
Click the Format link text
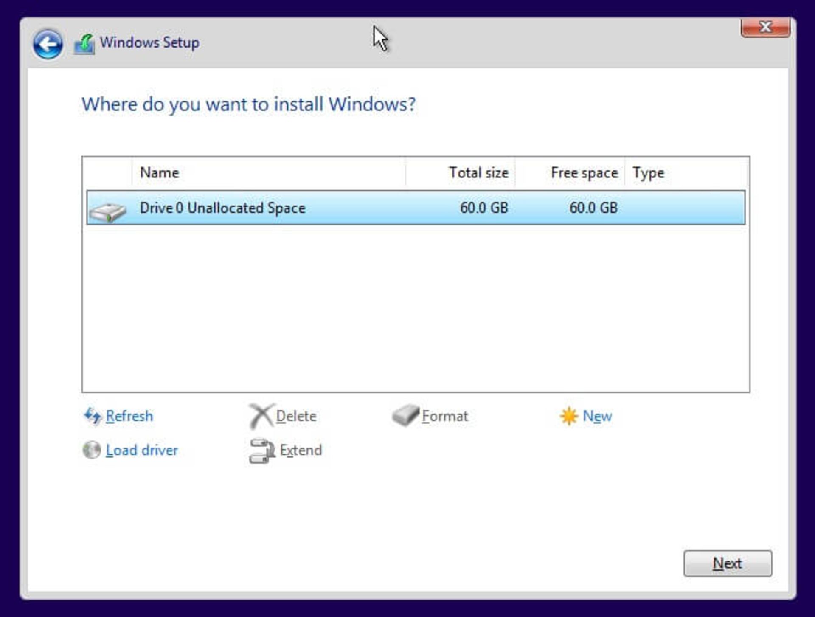point(444,416)
